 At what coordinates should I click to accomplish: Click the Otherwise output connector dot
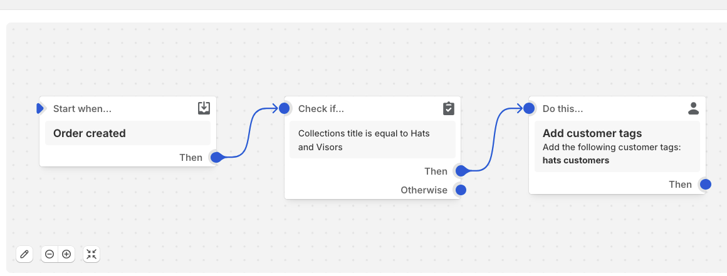(461, 190)
